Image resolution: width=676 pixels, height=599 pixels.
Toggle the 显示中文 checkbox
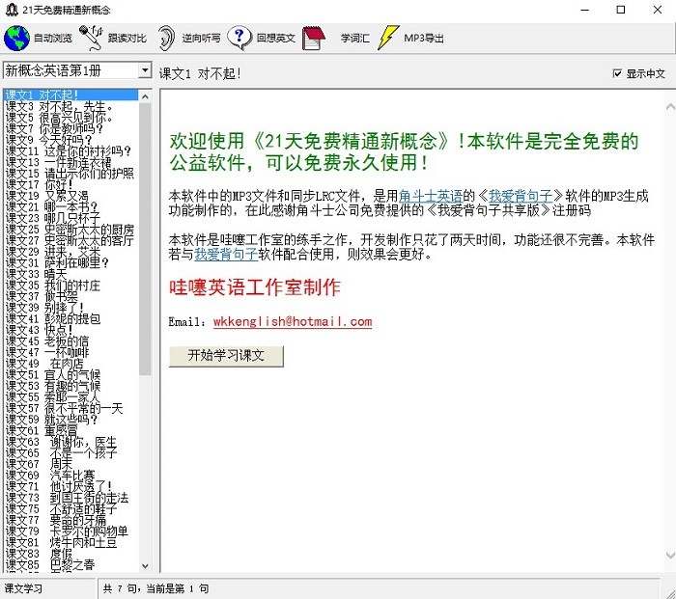coord(618,74)
